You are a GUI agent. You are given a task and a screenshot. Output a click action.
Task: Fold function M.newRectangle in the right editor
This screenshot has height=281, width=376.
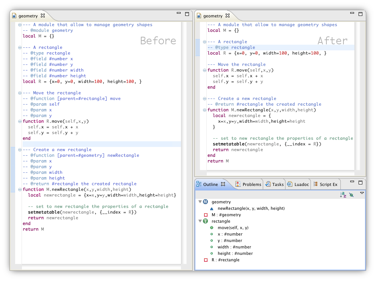[x=204, y=110]
